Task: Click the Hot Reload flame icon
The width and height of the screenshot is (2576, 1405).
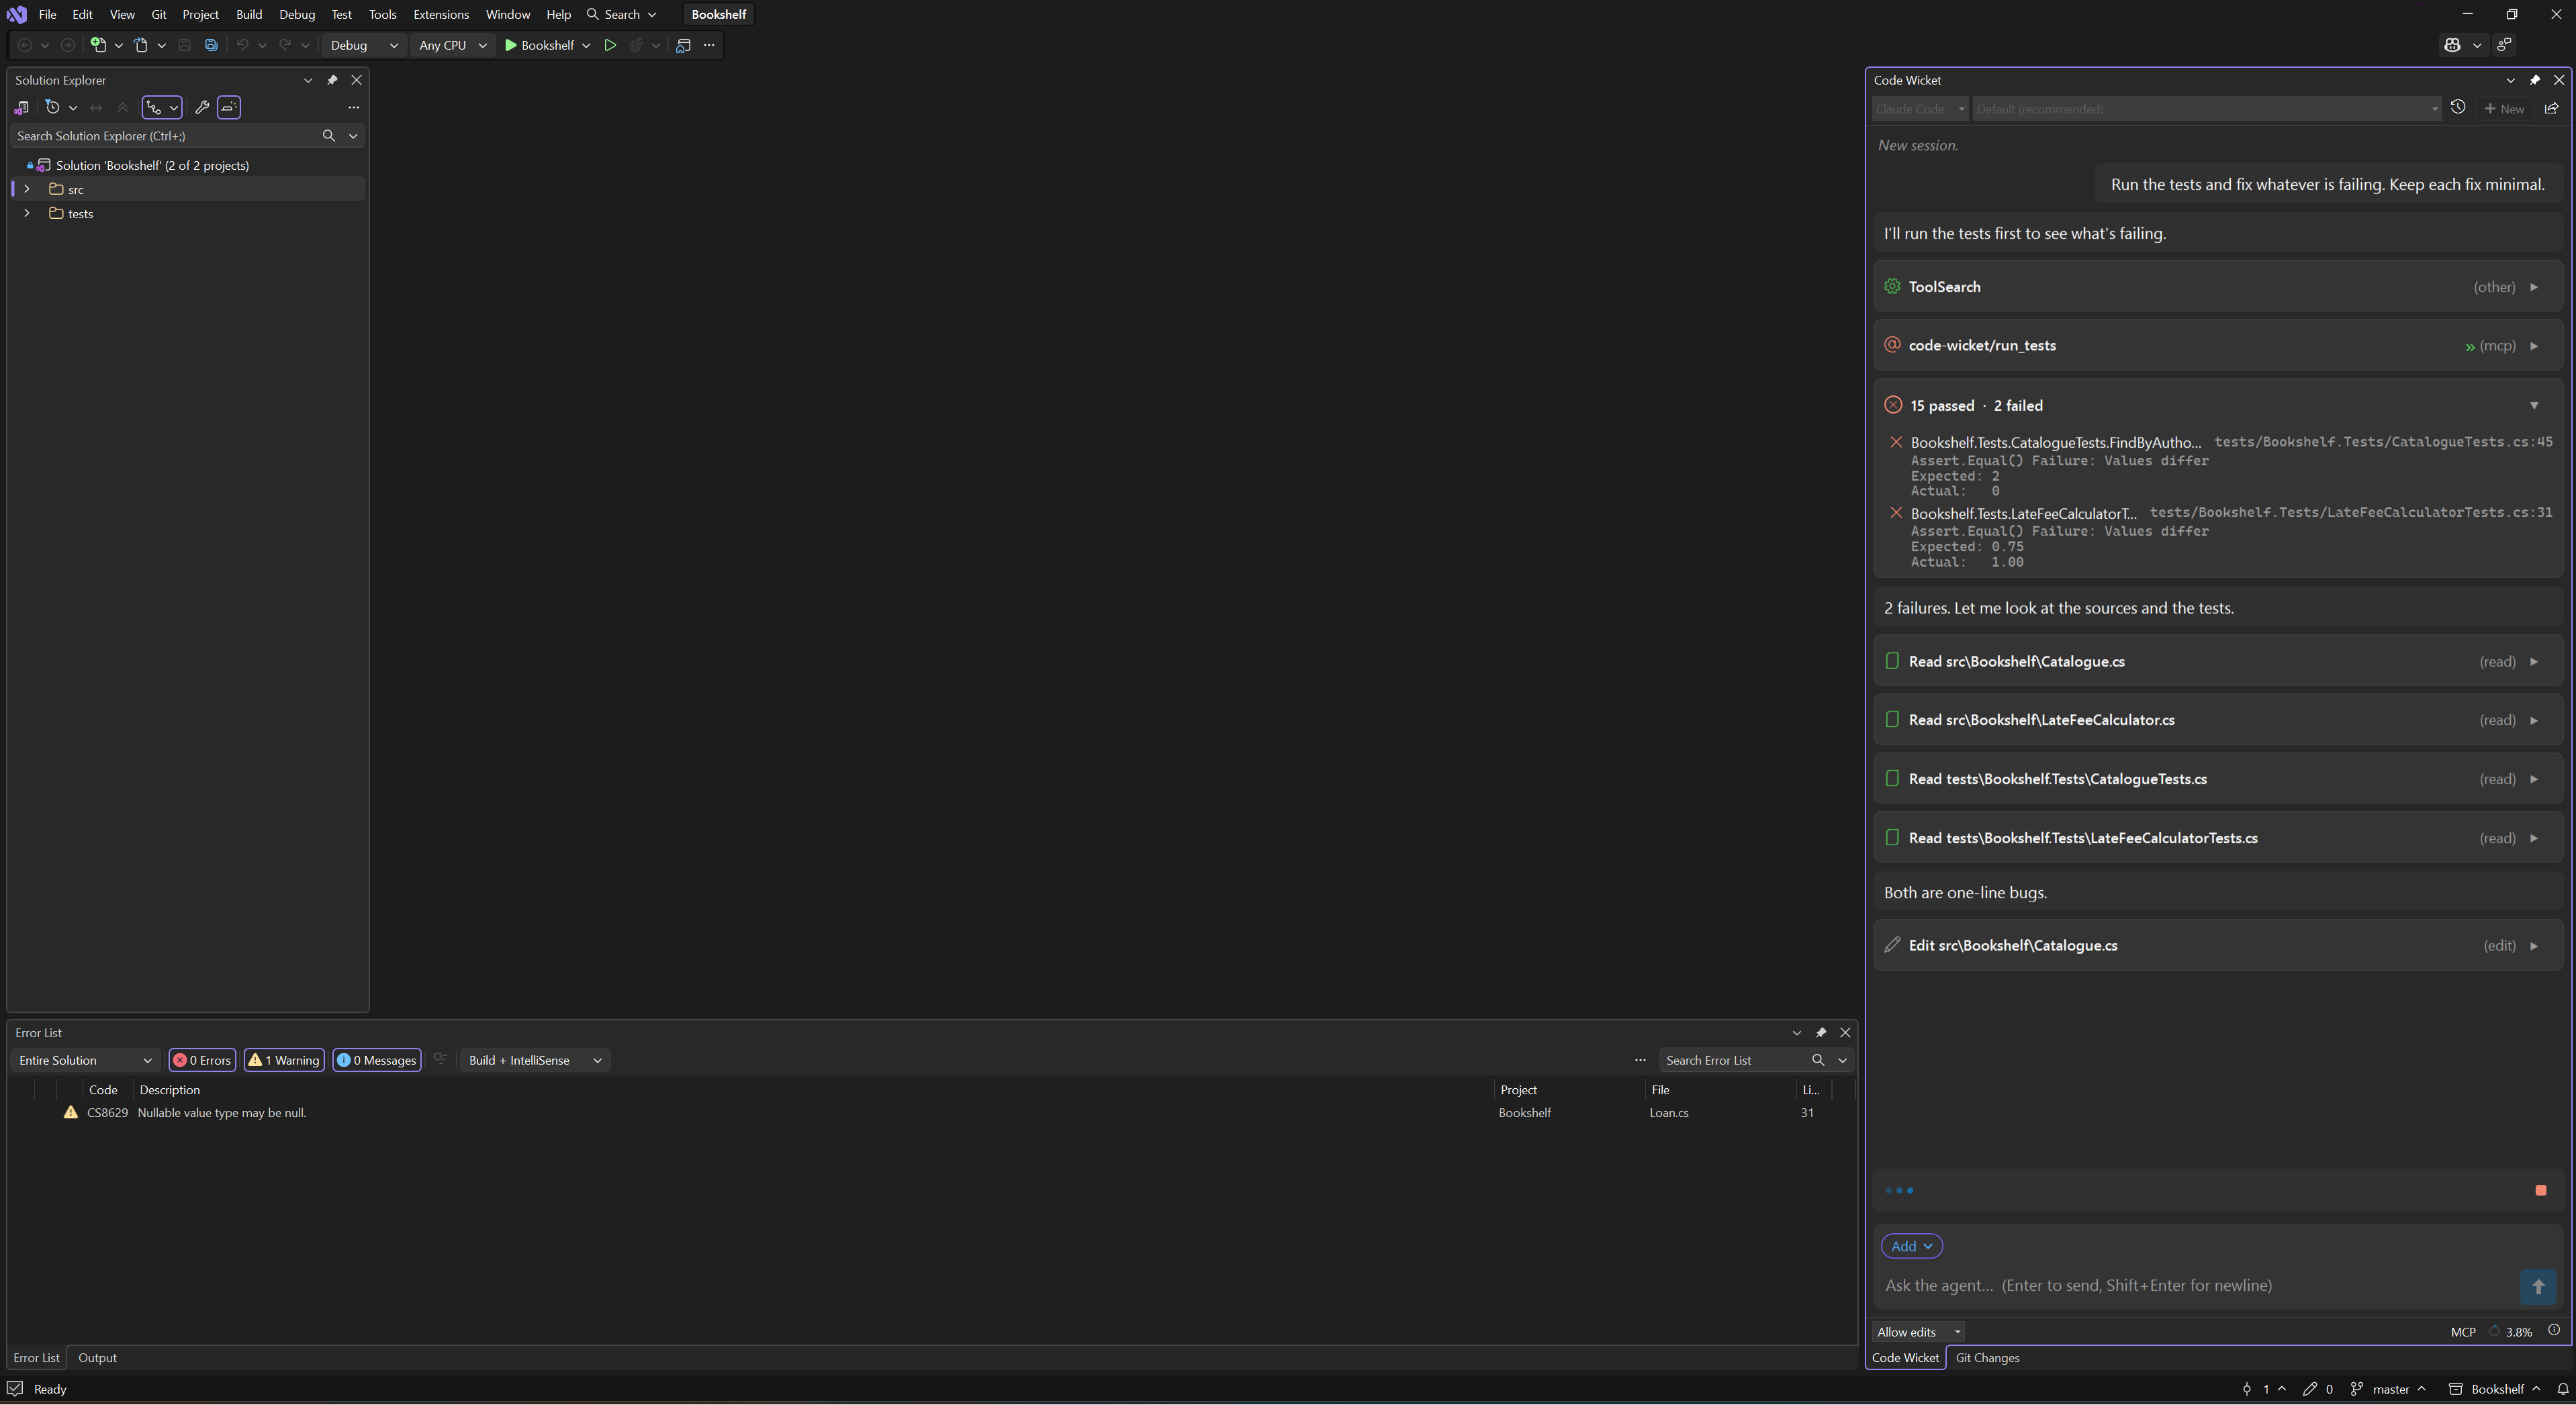Action: [x=636, y=45]
